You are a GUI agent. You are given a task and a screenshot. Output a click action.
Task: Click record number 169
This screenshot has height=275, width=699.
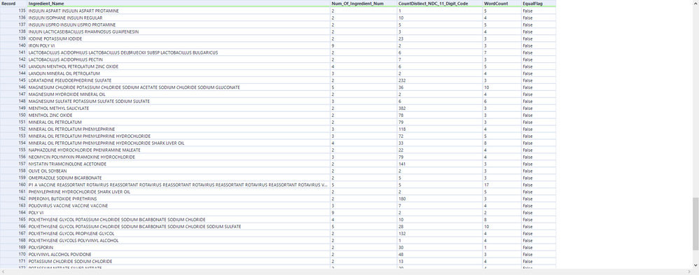[13, 248]
